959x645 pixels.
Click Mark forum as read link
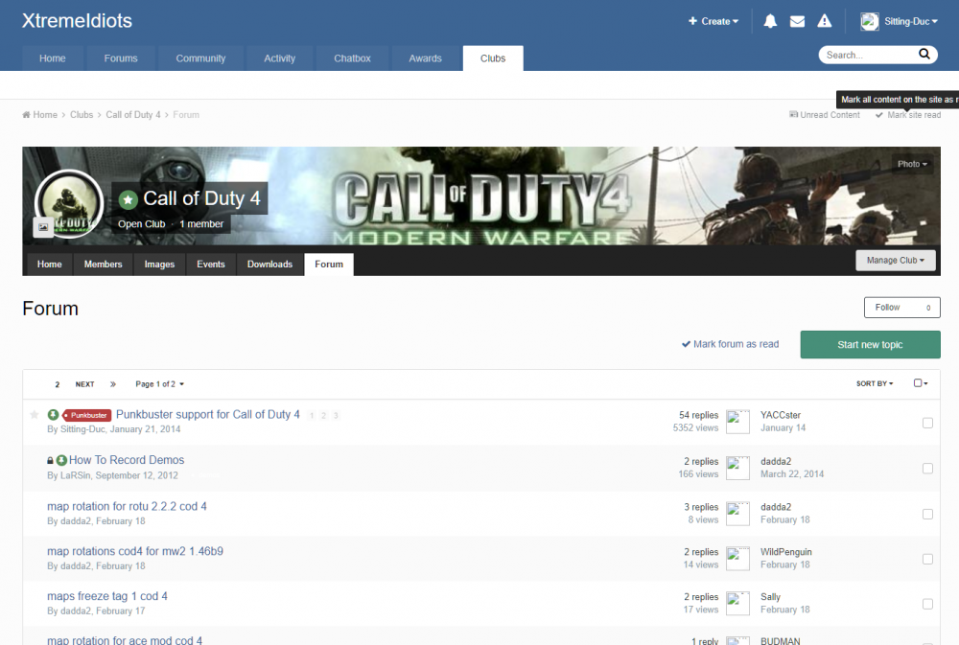point(730,344)
